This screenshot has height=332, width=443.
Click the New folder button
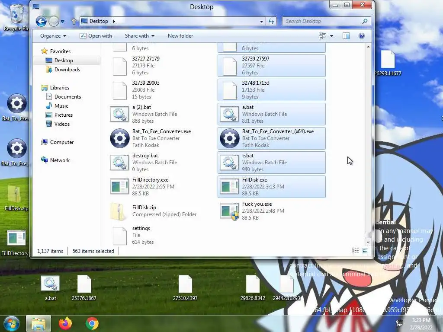click(x=180, y=36)
